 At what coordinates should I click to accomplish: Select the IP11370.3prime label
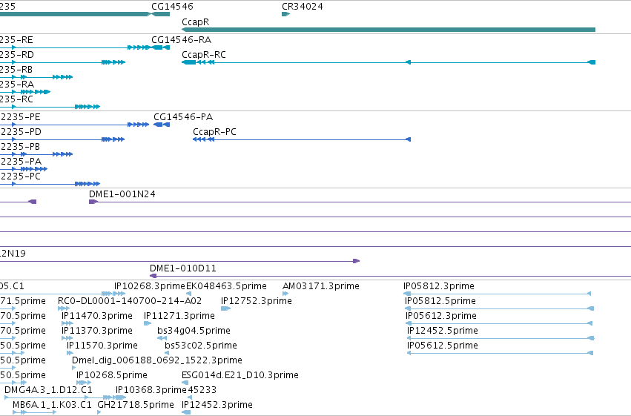click(97, 331)
